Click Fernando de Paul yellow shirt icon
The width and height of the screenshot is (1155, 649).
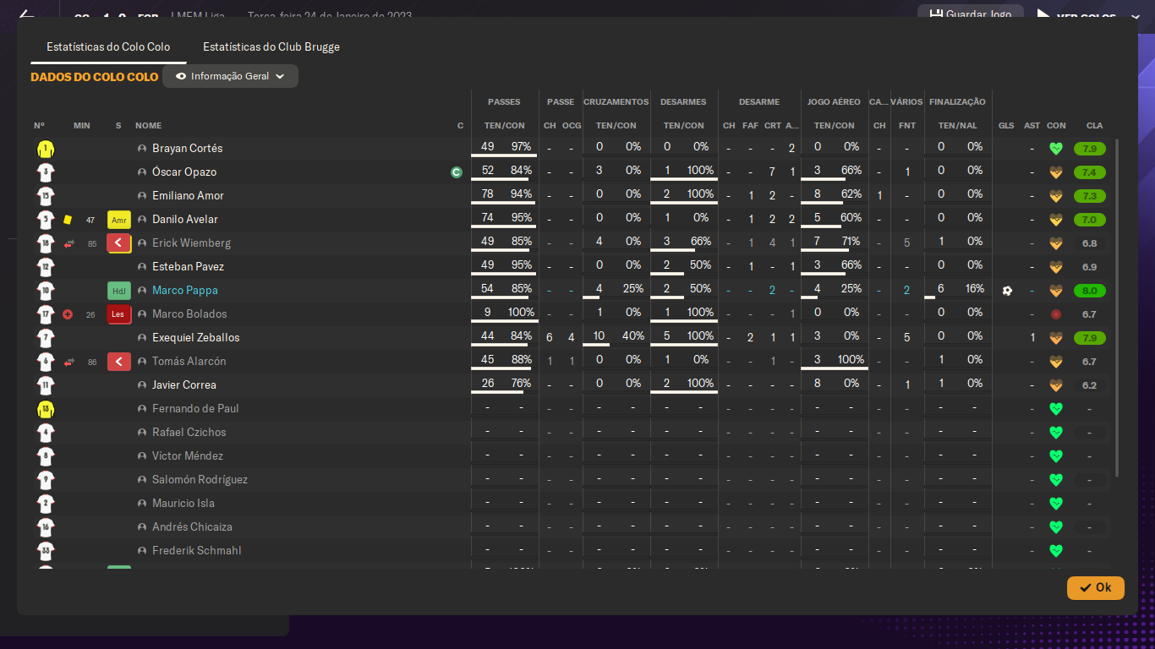tap(46, 410)
